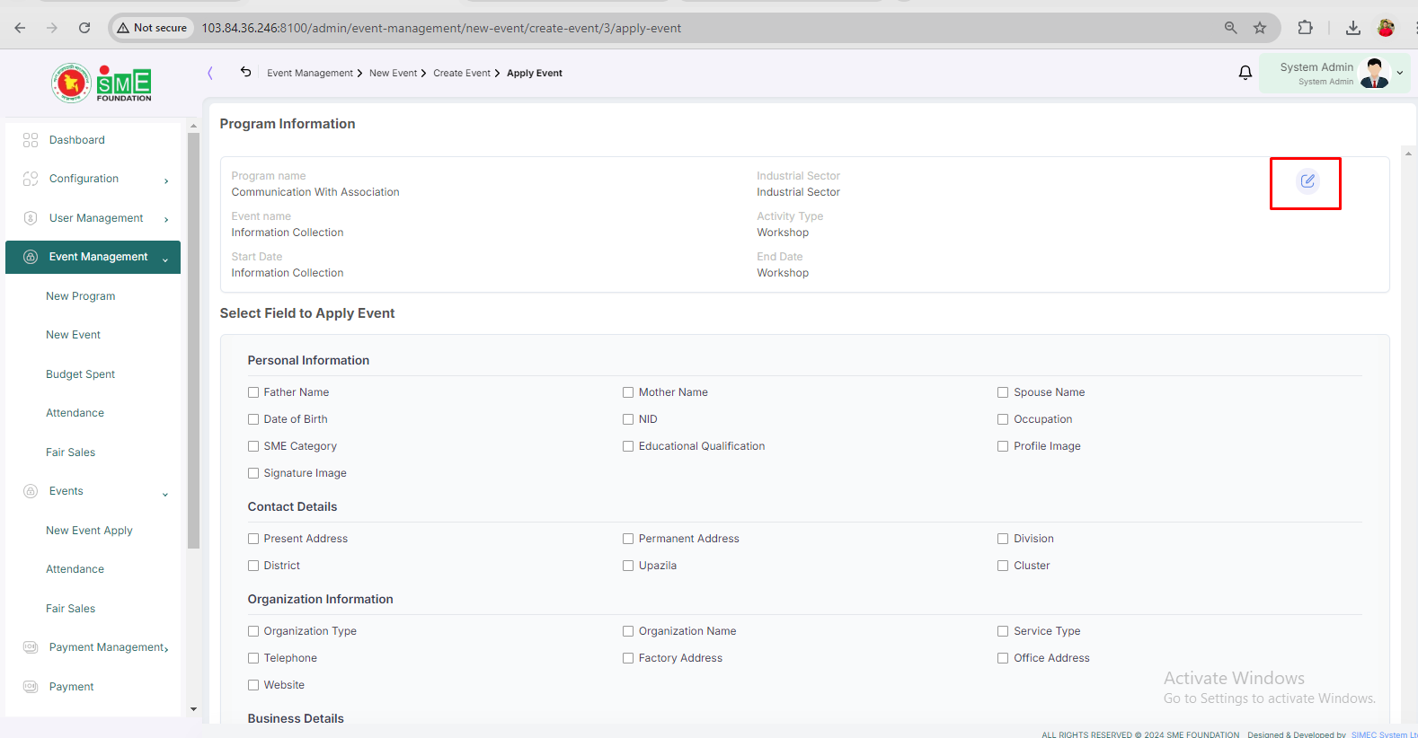Click the Dashboard grid icon in sidebar
The height and width of the screenshot is (738, 1418).
coord(31,140)
